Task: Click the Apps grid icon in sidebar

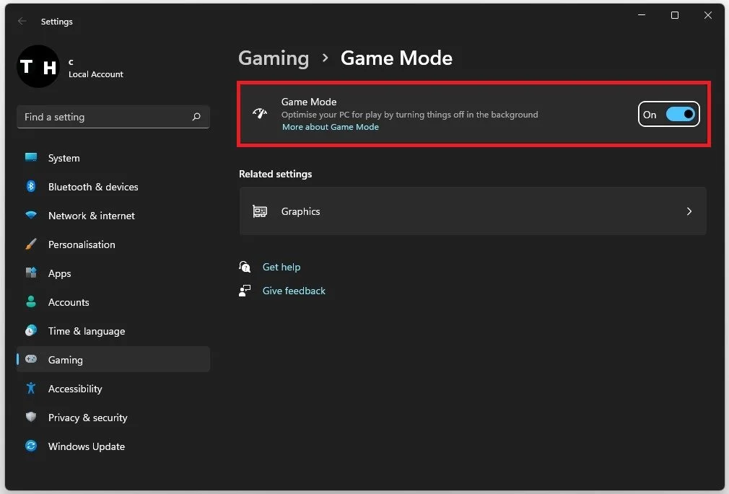Action: click(x=31, y=273)
